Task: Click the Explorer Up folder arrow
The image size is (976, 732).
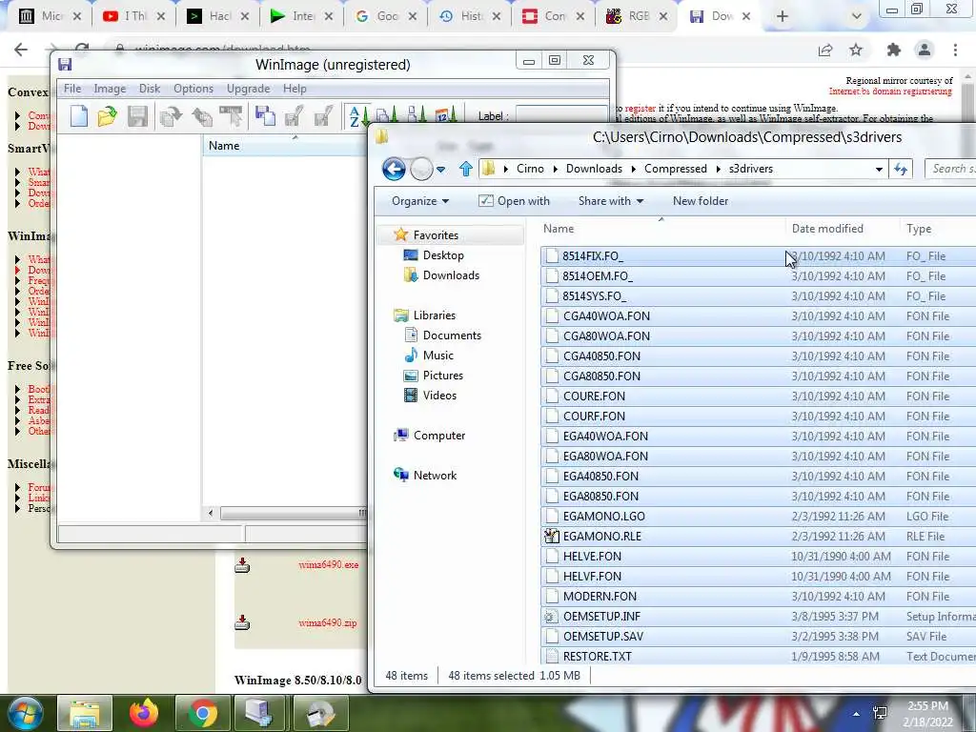Action: (x=465, y=169)
